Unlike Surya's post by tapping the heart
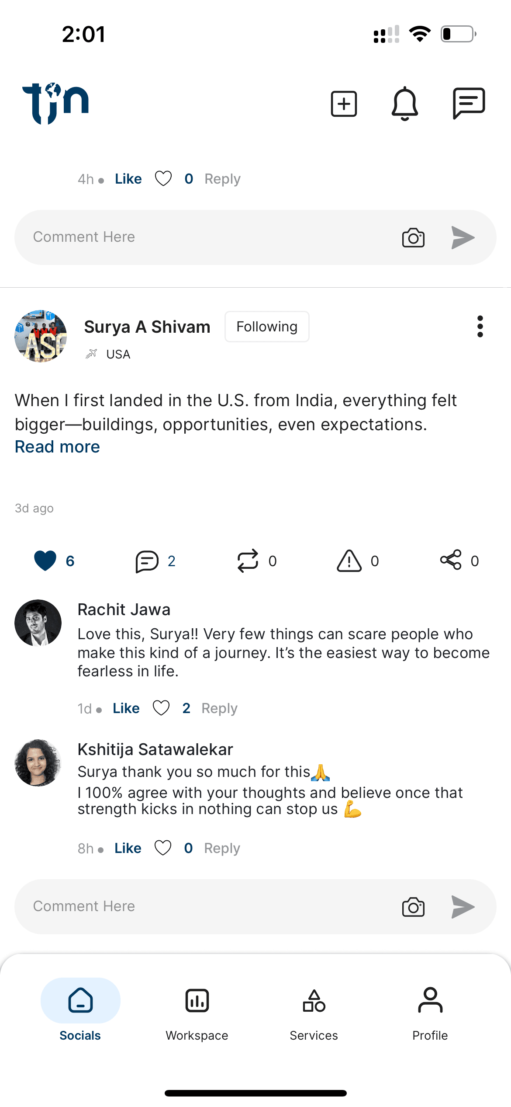511x1107 pixels. point(45,560)
